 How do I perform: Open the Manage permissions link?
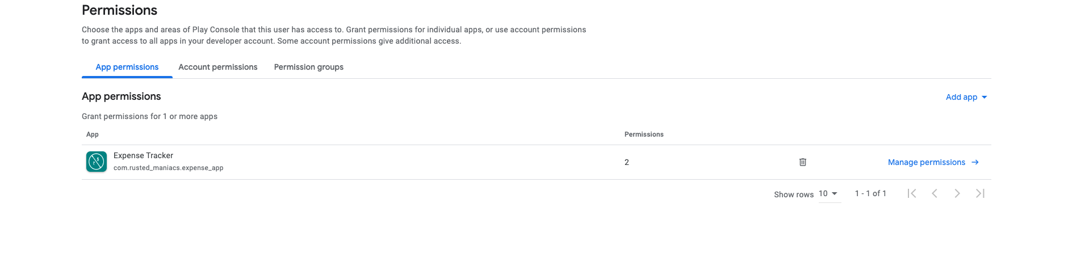click(x=927, y=162)
